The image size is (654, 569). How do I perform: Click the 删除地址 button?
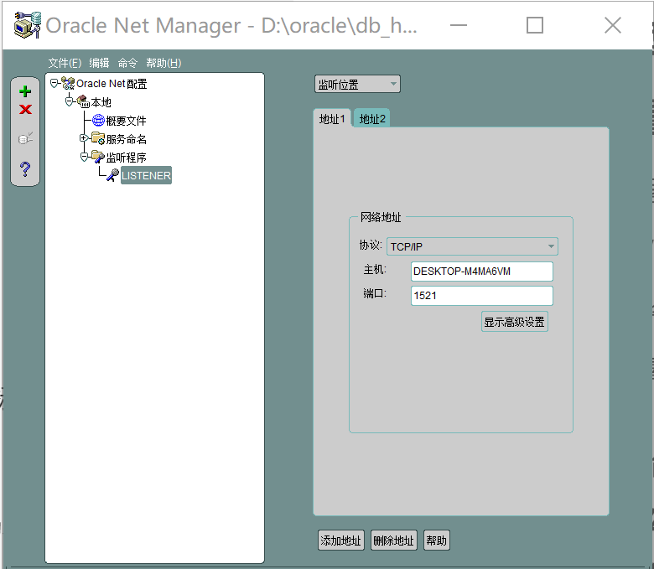tap(394, 541)
